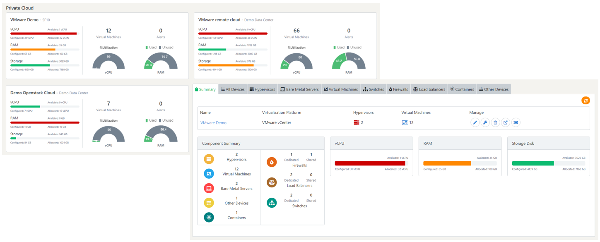The width and height of the screenshot is (600, 242).
Task: Click Configured: 31 vCPU in vCPU panel
Action: [x=347, y=169]
